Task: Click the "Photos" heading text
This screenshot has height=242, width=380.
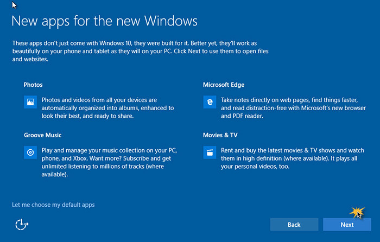Action: pos(33,85)
